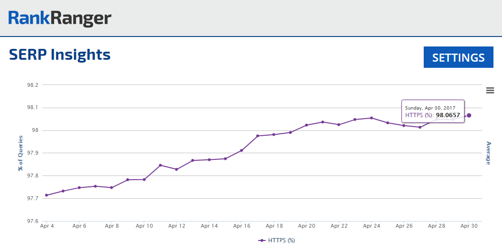The width and height of the screenshot is (502, 249).
Task: Click the highlighted Apr 30 data point
Action: (469, 115)
